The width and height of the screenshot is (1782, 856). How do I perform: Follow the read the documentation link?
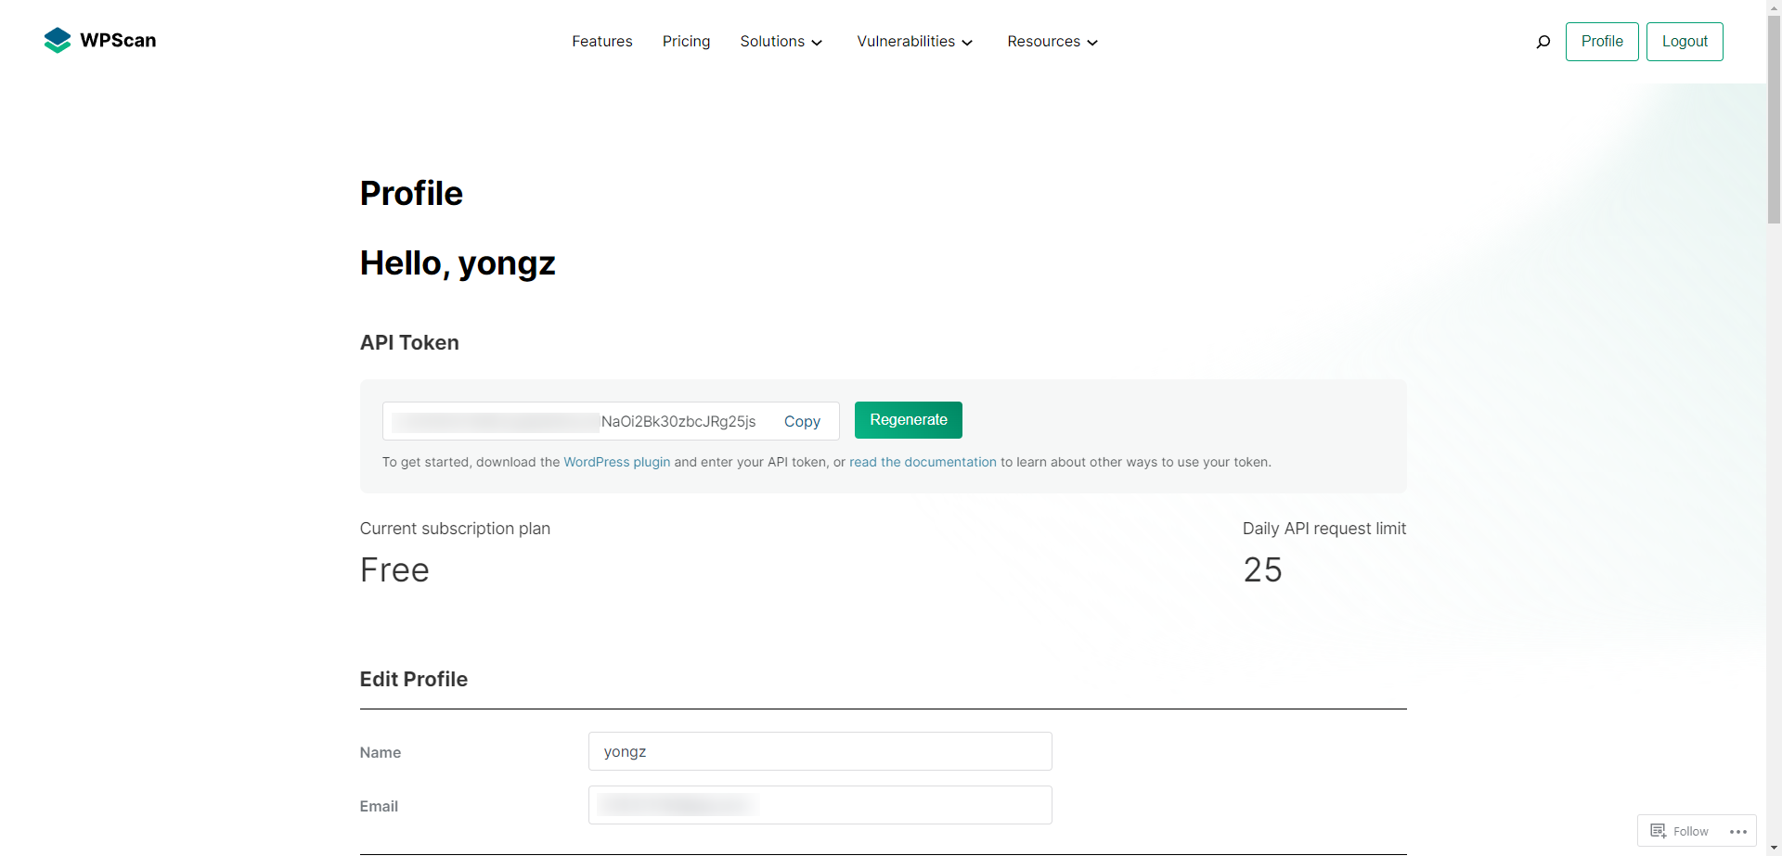[x=923, y=462]
